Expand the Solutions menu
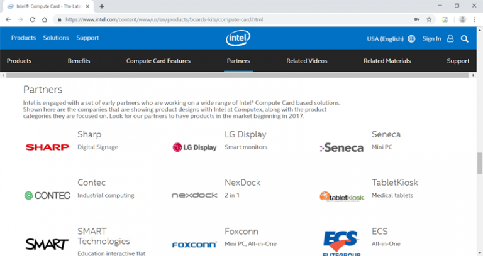 coord(56,38)
